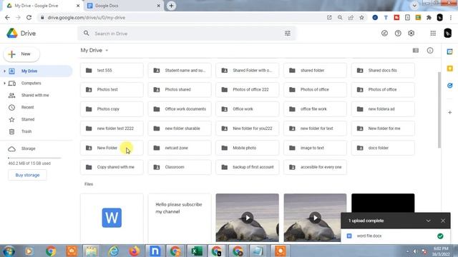Open the search options filter icon
This screenshot has width=458, height=257.
click(x=288, y=34)
